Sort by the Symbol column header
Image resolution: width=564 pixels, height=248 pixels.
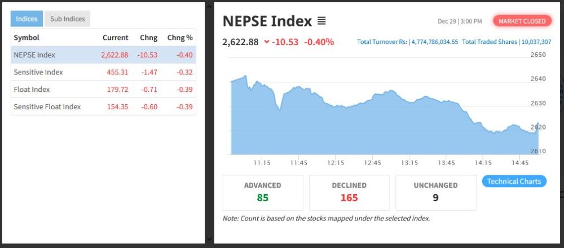coord(27,38)
